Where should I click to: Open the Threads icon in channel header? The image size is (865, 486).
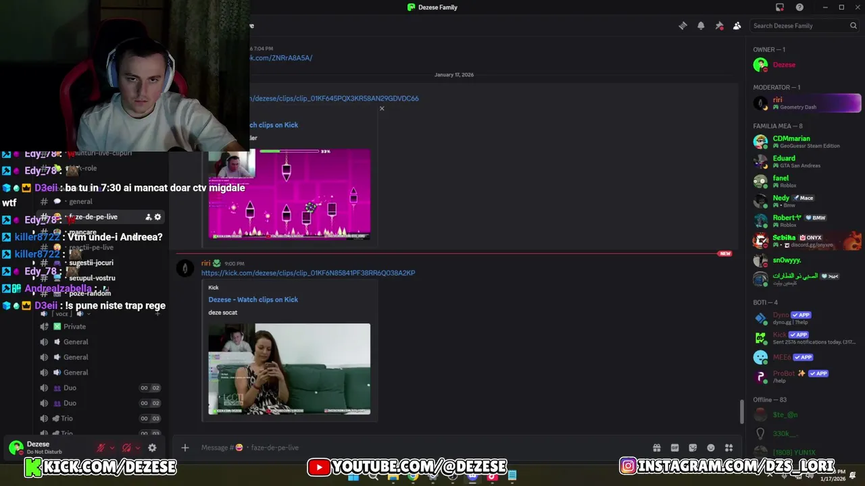click(683, 26)
